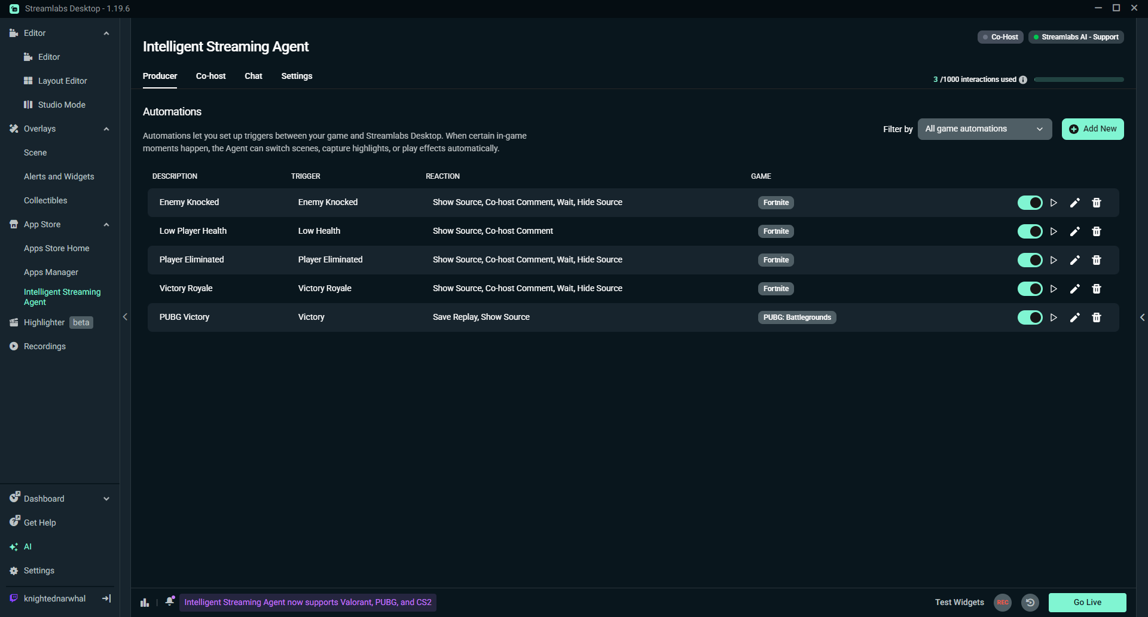
Task: Expand the Dashboard section
Action: click(x=106, y=498)
